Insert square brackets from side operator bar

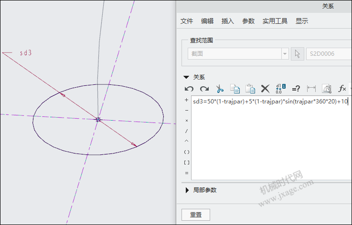click(187, 163)
